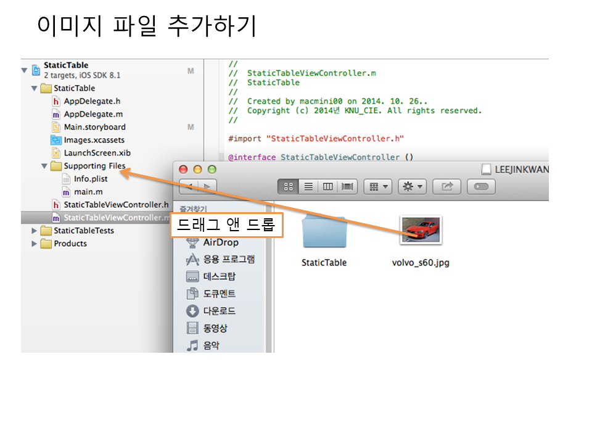The image size is (592, 444).
Task: Select Main.storyboard in project navigator
Action: [94, 127]
